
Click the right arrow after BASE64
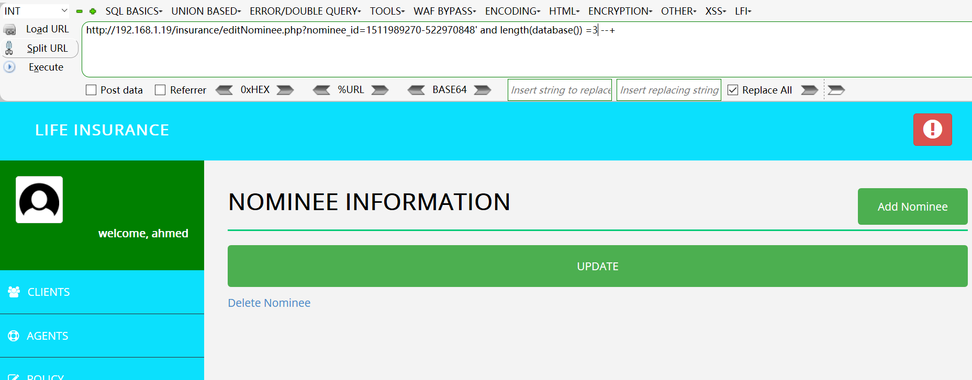(483, 90)
